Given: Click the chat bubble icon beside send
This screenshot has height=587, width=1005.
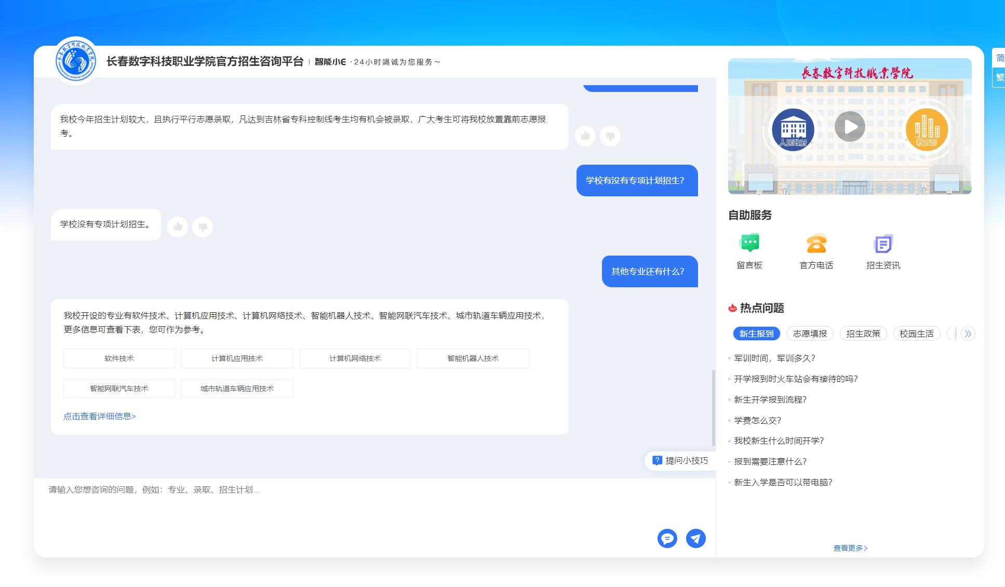Looking at the screenshot, I should point(667,538).
